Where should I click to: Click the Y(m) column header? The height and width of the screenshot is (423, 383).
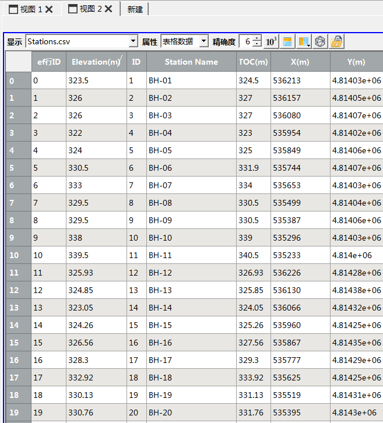(x=356, y=62)
